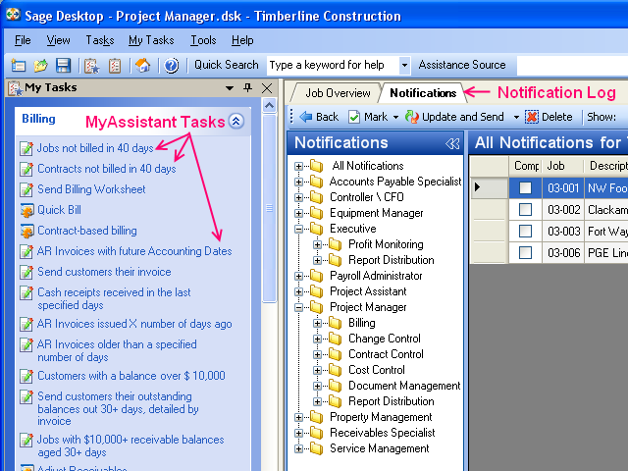Image resolution: width=628 pixels, height=471 pixels.
Task: Click the new desktop toolbar icon
Action: [18, 65]
